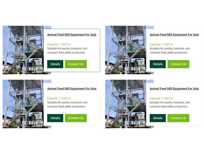Select the bottom-right feed mill photo
204x153 pixels.
click(126, 104)
